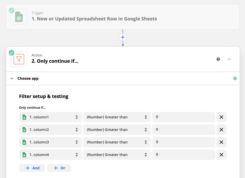Screen dimensions: 245x178
Task: Change the column2 Greater than condition dropdown
Action: [x=117, y=130]
